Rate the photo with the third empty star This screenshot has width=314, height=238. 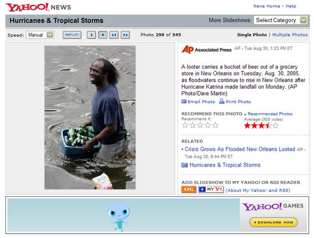point(200,125)
